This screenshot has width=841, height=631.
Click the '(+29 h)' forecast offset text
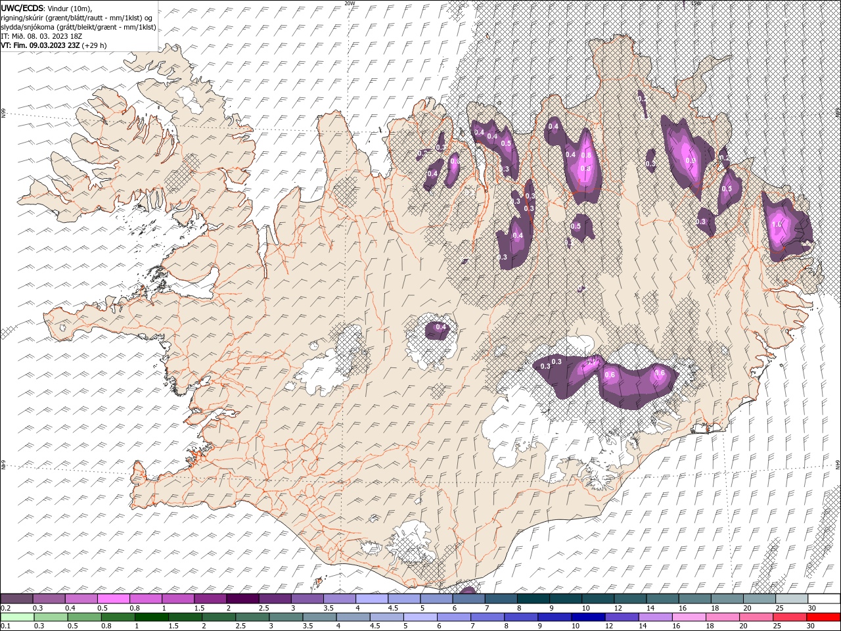click(x=95, y=45)
